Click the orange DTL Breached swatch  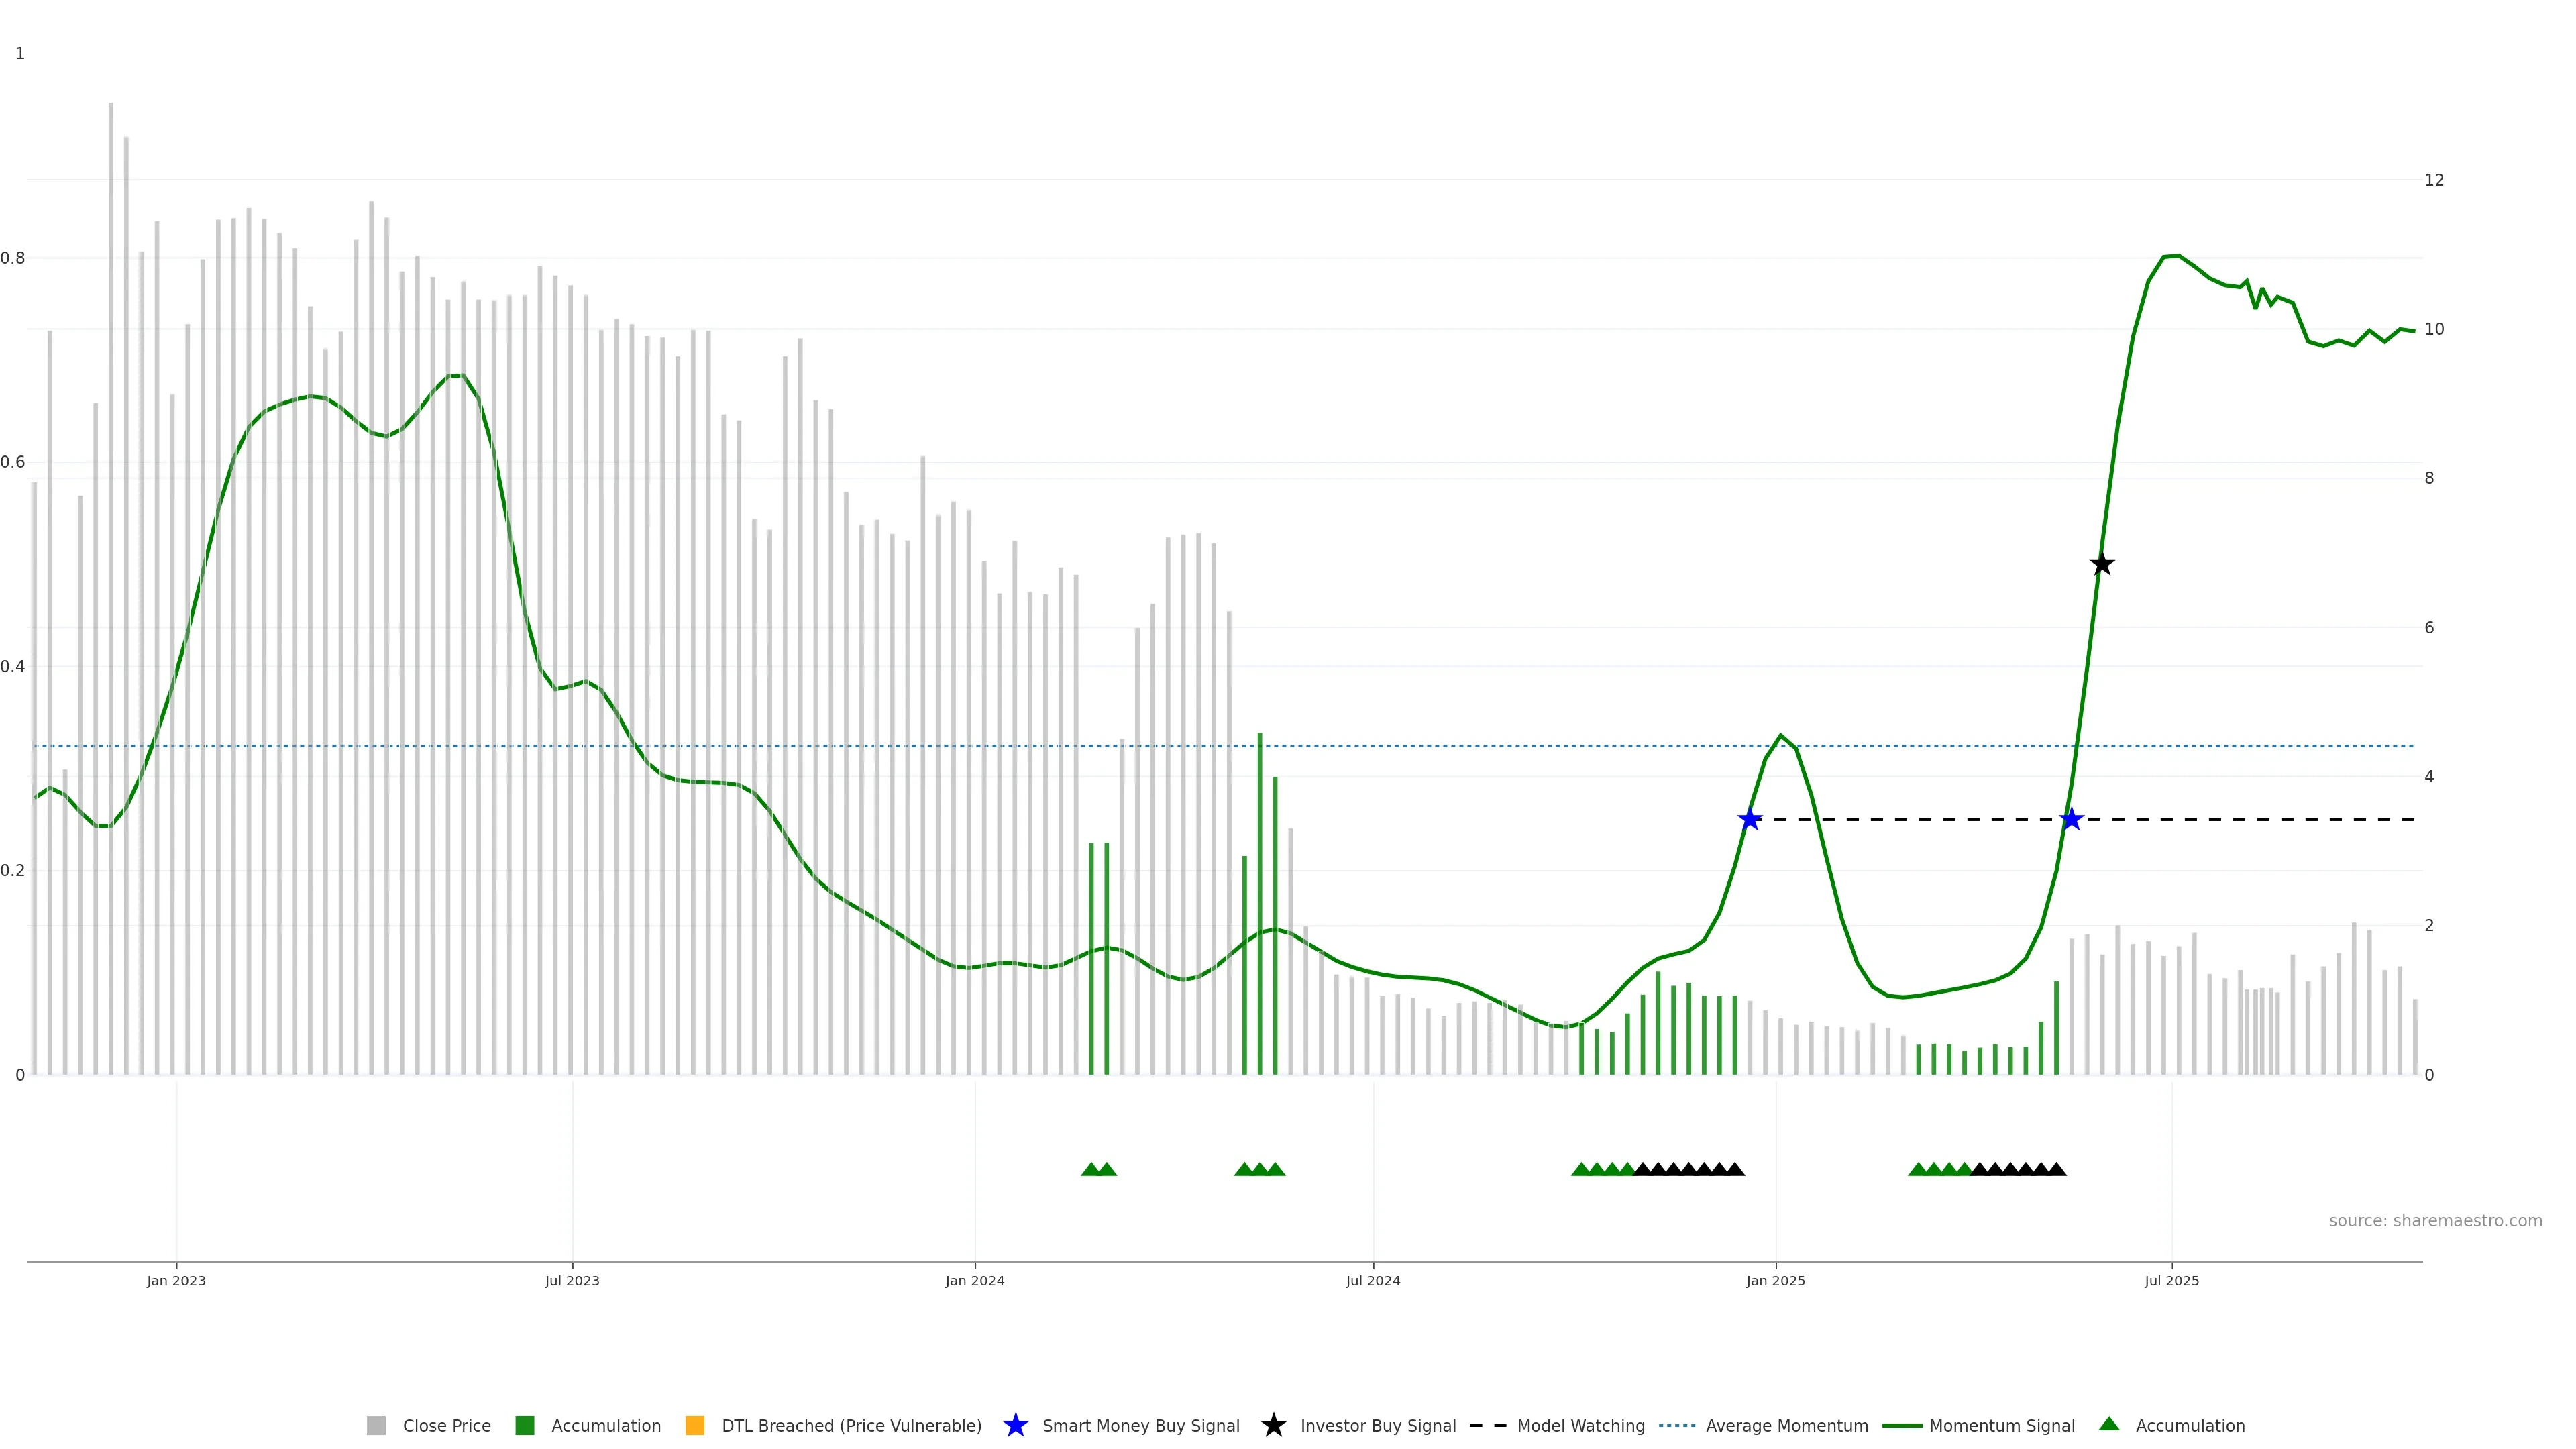pyautogui.click(x=695, y=1426)
